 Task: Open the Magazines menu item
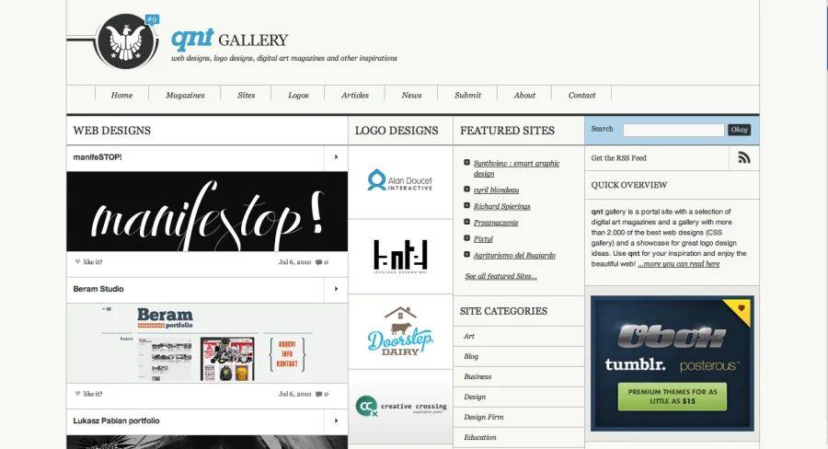[185, 95]
